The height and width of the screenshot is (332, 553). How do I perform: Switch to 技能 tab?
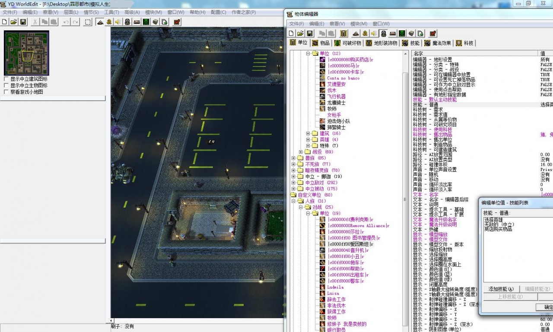point(410,43)
